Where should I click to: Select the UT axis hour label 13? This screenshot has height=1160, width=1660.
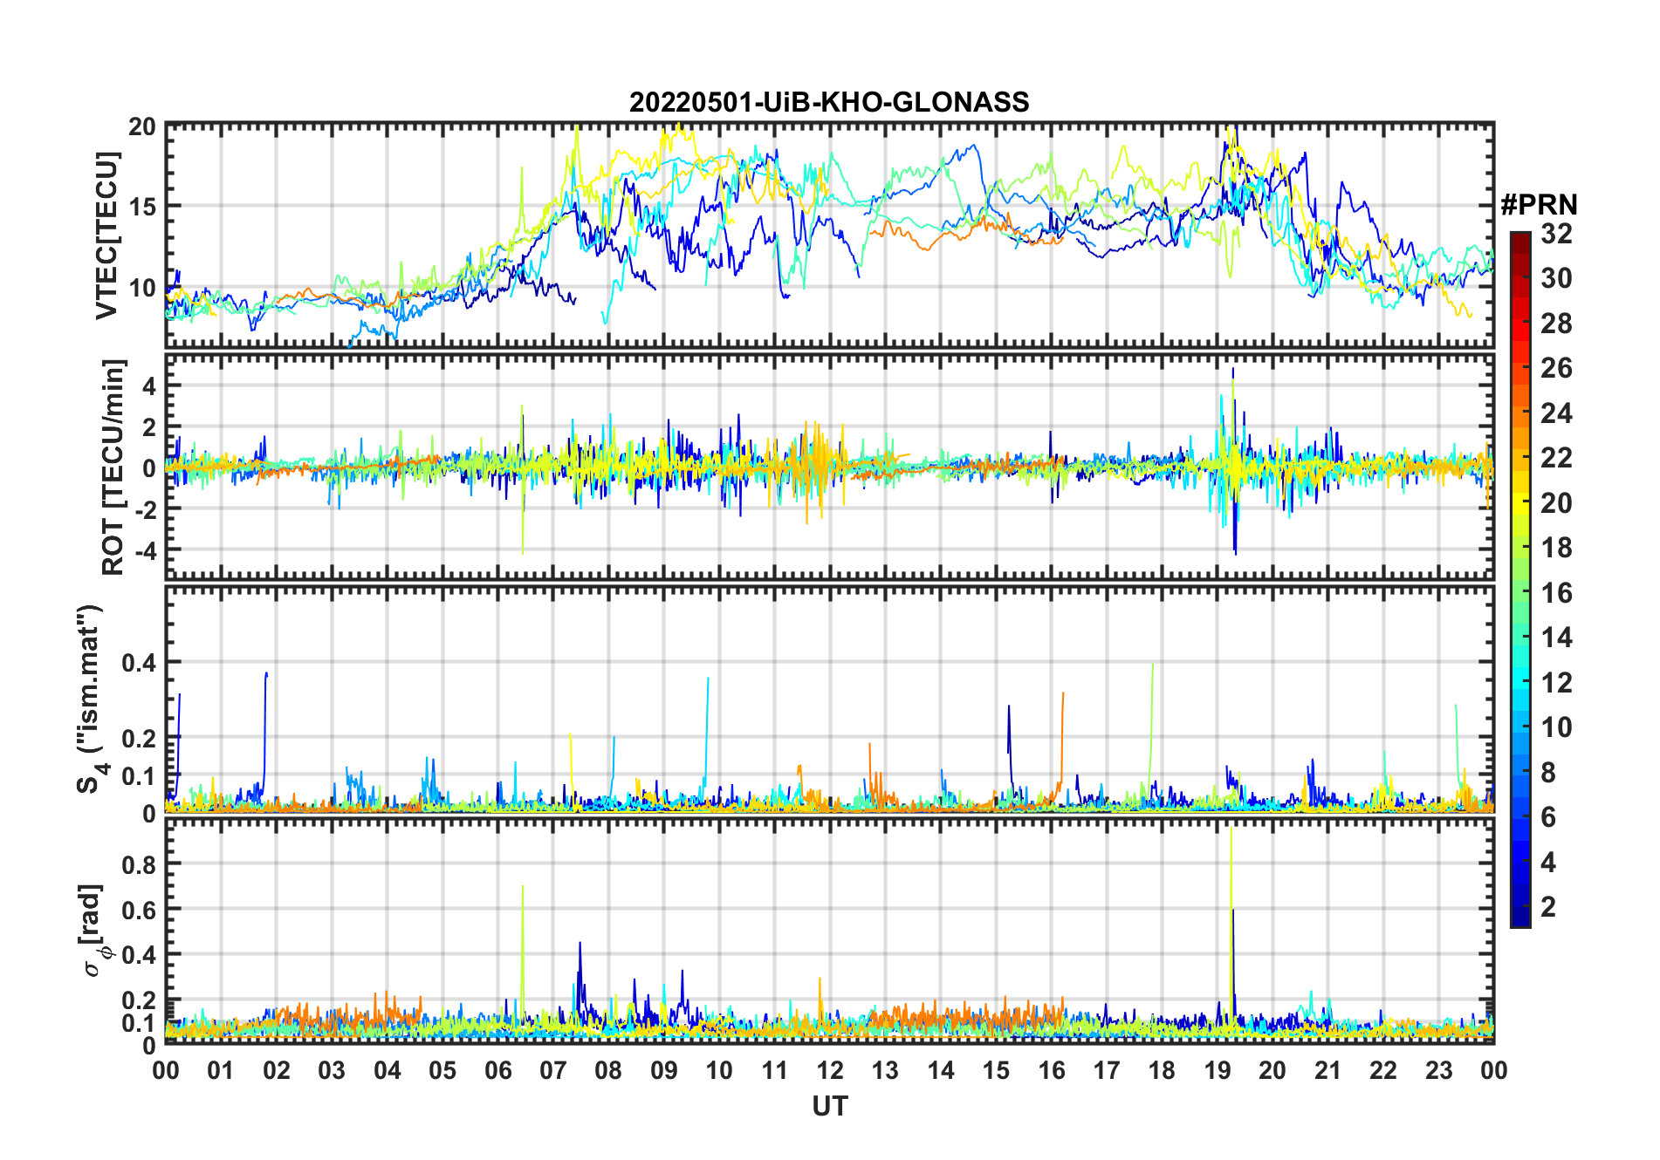click(885, 1070)
